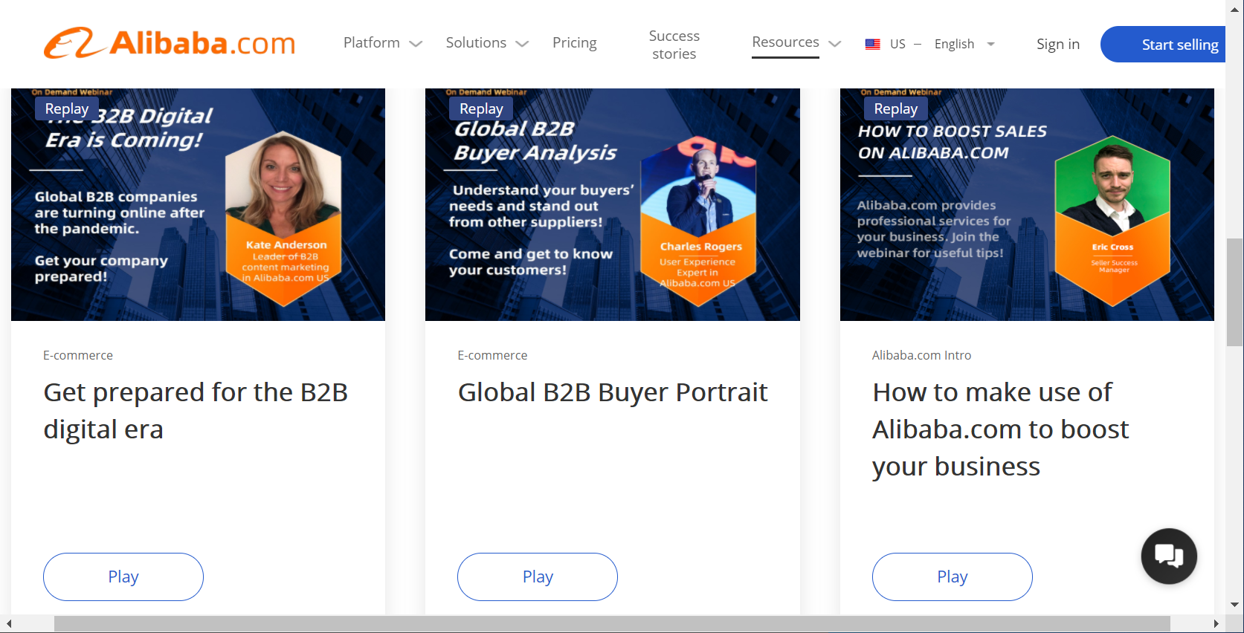Click the horizontal scrollbar left arrow

(9, 623)
